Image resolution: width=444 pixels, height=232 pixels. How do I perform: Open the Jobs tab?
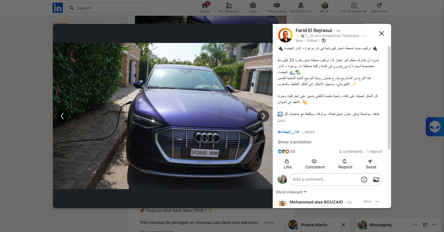click(x=253, y=8)
